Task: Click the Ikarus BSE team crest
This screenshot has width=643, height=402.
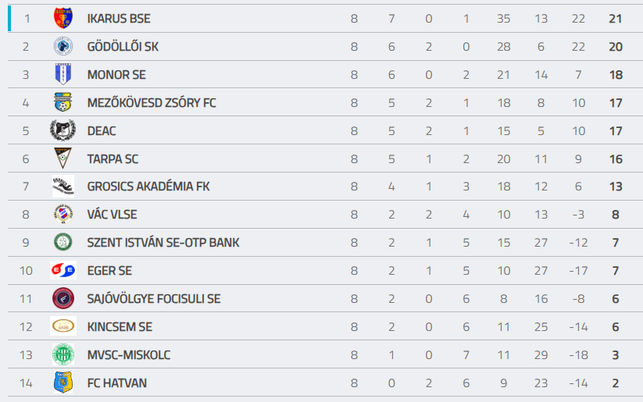Action: click(x=63, y=18)
